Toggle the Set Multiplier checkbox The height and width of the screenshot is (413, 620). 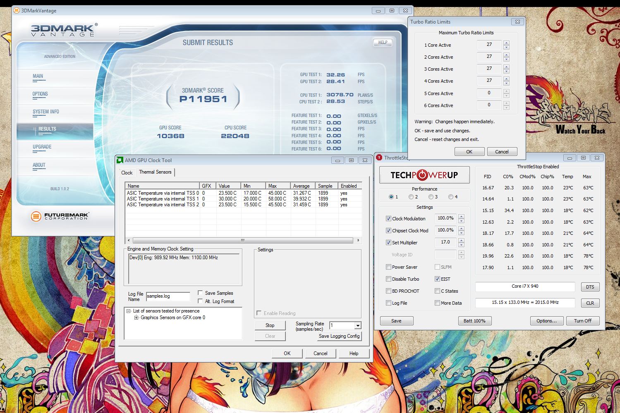point(388,242)
